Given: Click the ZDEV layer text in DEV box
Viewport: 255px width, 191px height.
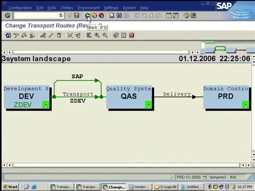Looking at the screenshot, I should [x=23, y=105].
